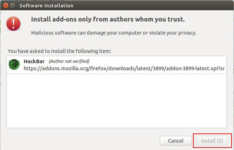
Task: Click empty area inside the add-on list
Action: [117, 101]
